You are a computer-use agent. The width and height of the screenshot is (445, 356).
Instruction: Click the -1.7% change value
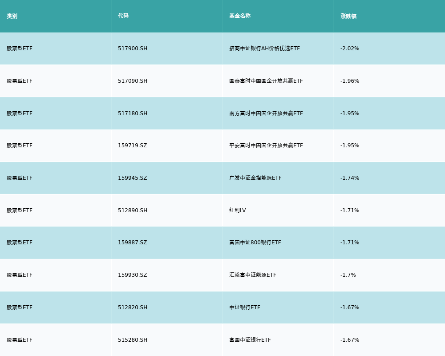(x=348, y=275)
